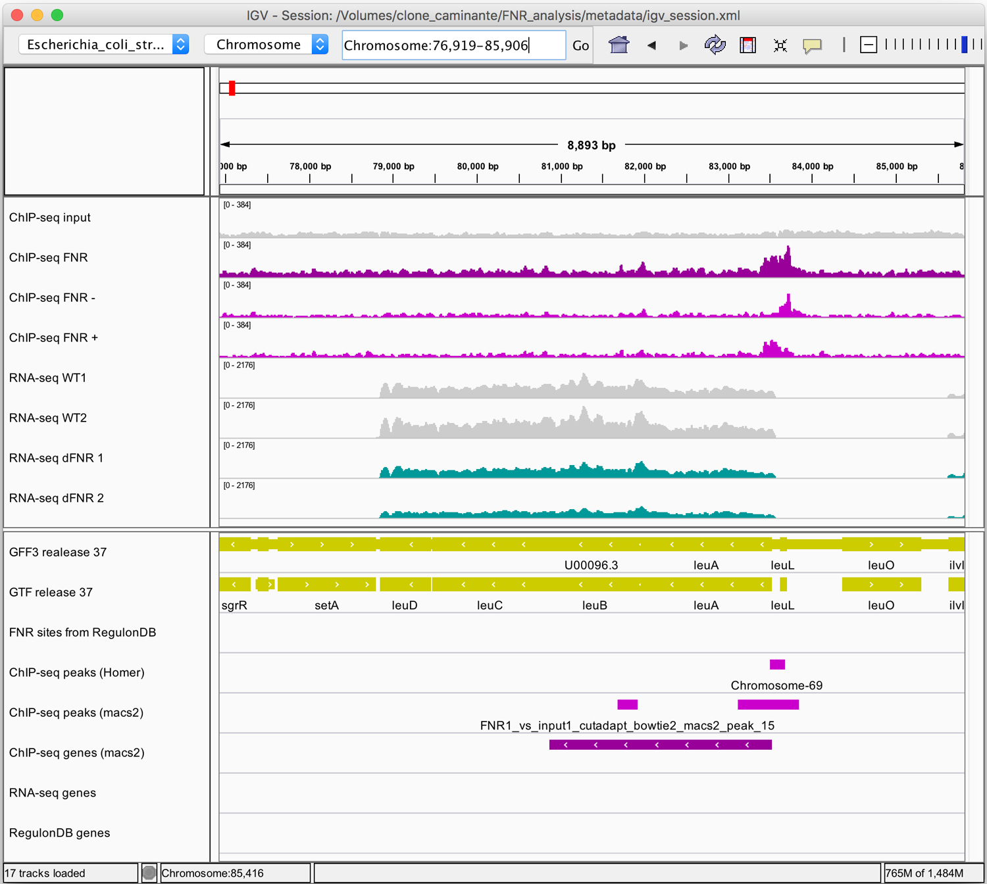Toggle the popup behavior speech-bubble icon
The image size is (987, 884).
tap(812, 45)
